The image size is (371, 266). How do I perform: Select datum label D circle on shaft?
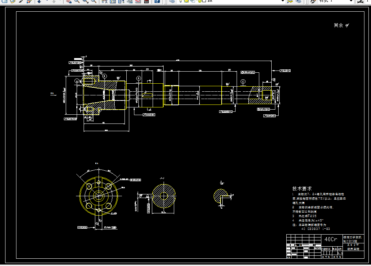click(139, 78)
